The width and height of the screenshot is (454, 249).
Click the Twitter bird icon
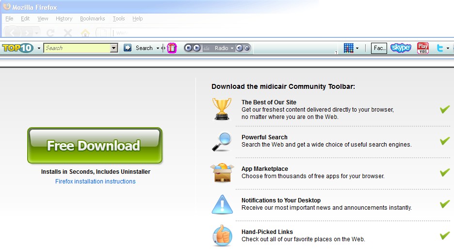pos(440,48)
